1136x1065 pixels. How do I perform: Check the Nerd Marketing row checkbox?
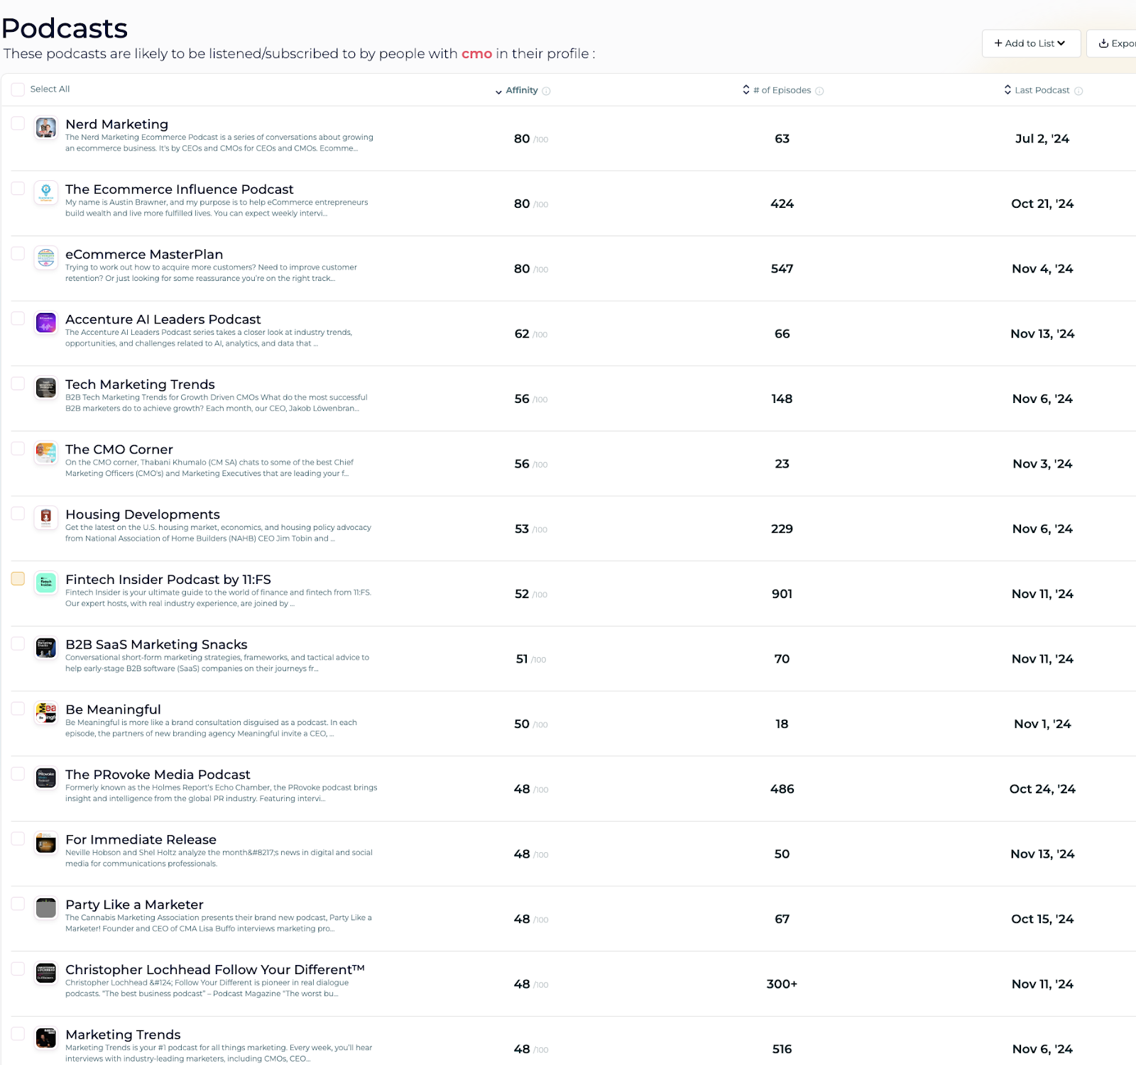[x=18, y=123]
